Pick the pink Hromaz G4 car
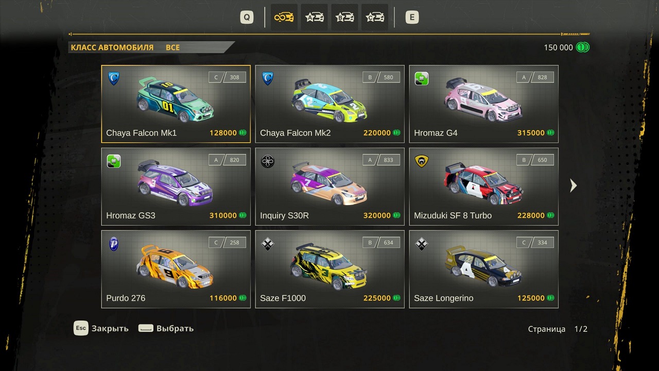The width and height of the screenshot is (659, 371). click(484, 104)
